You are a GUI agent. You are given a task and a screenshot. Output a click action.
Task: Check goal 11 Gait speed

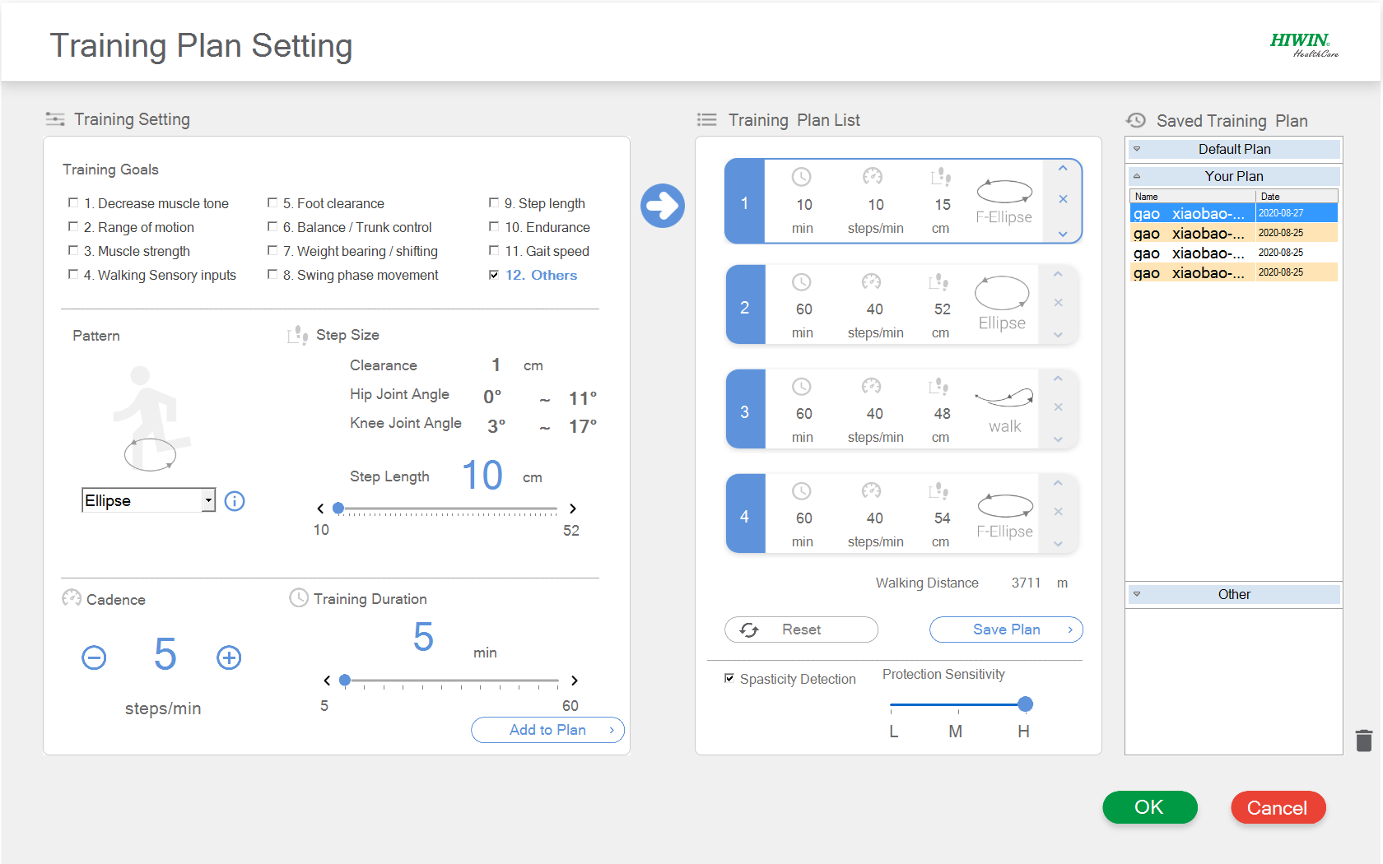click(494, 250)
